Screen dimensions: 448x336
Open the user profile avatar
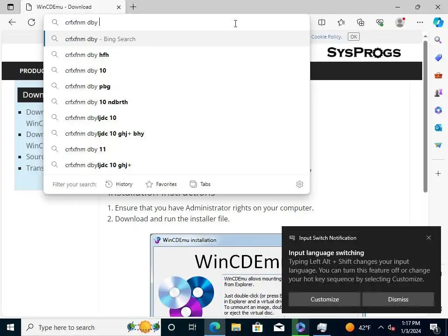click(400, 22)
